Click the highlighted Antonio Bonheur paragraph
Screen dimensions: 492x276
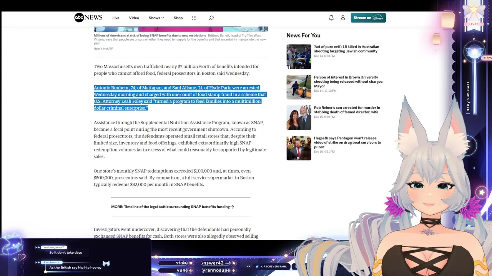point(180,98)
